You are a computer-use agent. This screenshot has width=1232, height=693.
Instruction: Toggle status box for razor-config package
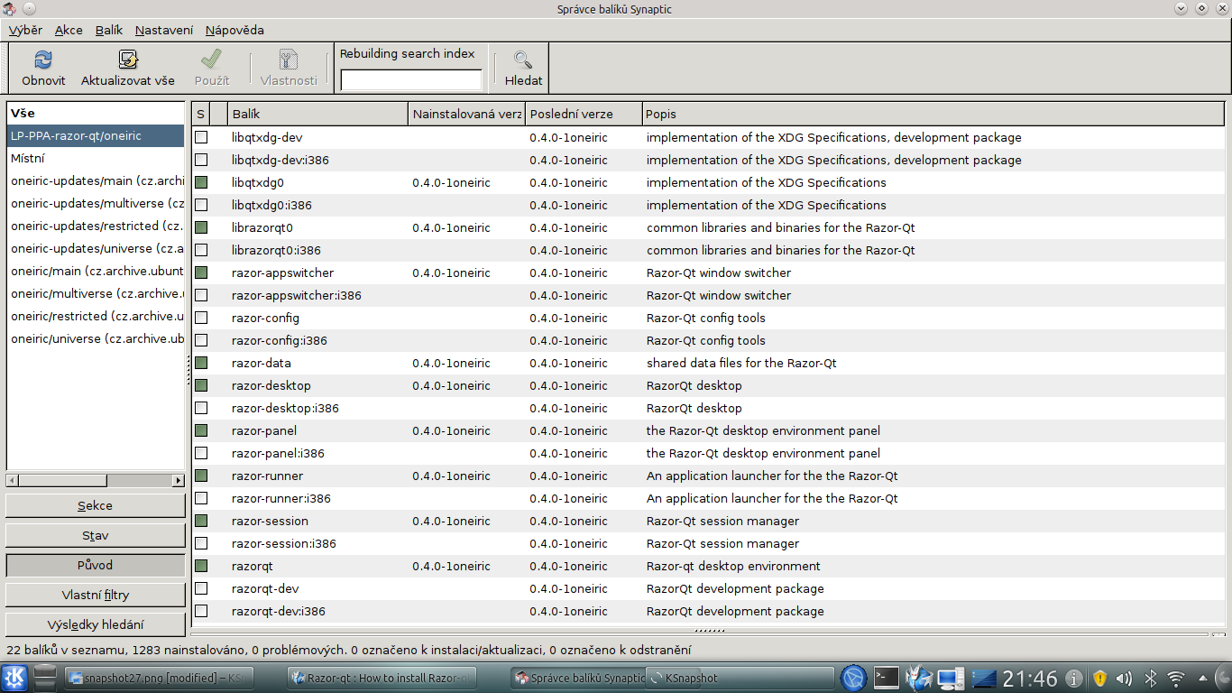(x=201, y=318)
